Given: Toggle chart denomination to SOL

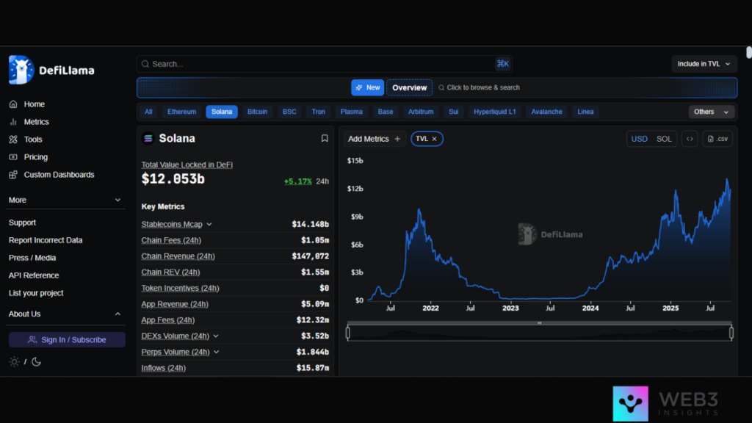Looking at the screenshot, I should pyautogui.click(x=664, y=139).
